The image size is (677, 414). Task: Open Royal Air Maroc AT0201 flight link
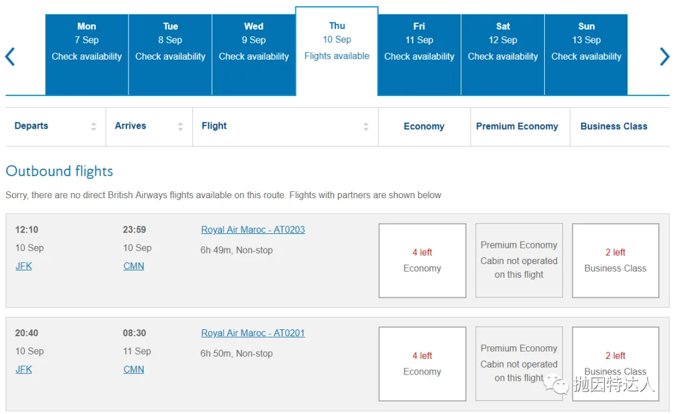(253, 332)
